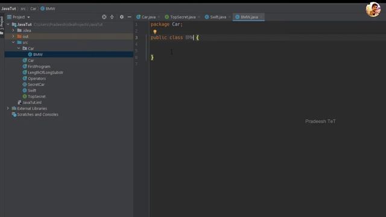The height and width of the screenshot is (217, 386).
Task: Switch to the Car.java tab
Action: [x=148, y=17]
